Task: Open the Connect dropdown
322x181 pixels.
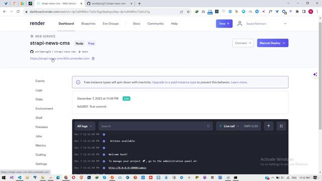Action: (x=243, y=43)
